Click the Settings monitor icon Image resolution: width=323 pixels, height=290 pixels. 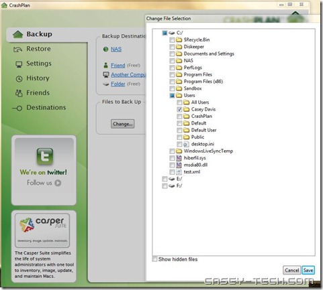tap(19, 64)
